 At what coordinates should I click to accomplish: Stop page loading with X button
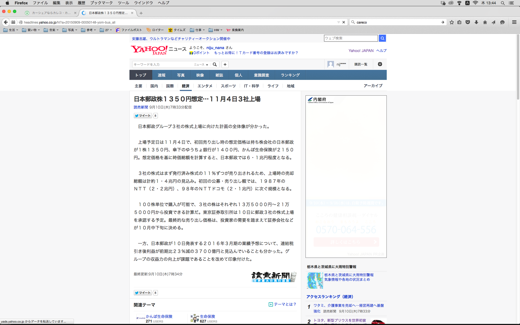click(344, 22)
